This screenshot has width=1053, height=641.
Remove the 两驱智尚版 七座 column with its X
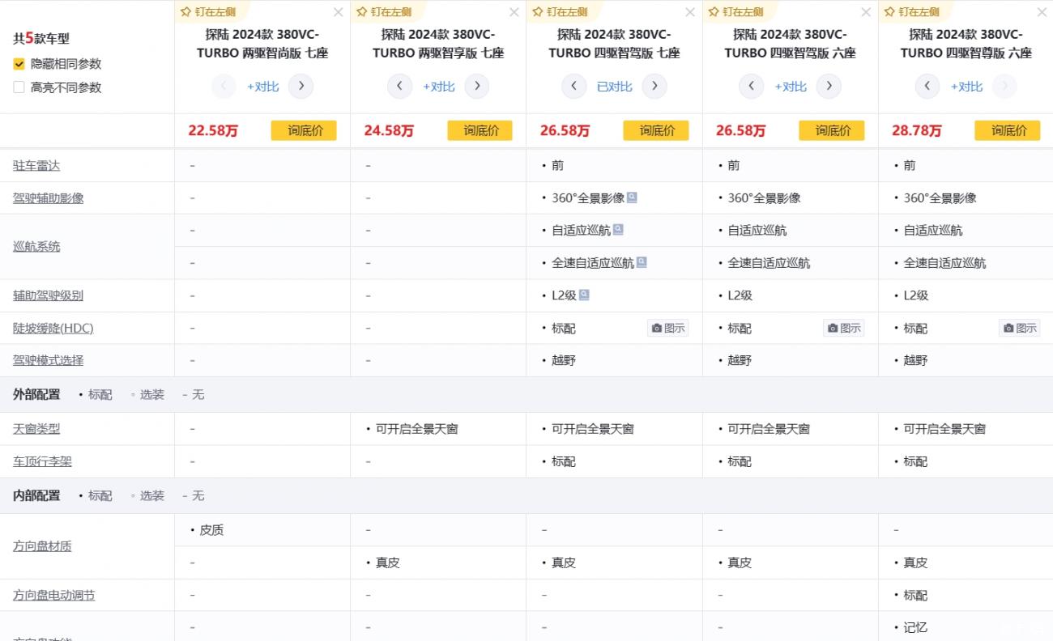pyautogui.click(x=339, y=12)
